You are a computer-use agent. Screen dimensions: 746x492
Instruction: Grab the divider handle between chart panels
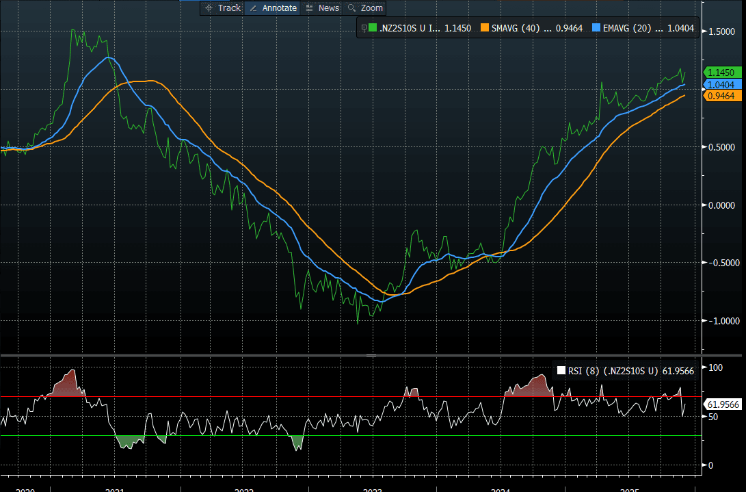(x=373, y=356)
